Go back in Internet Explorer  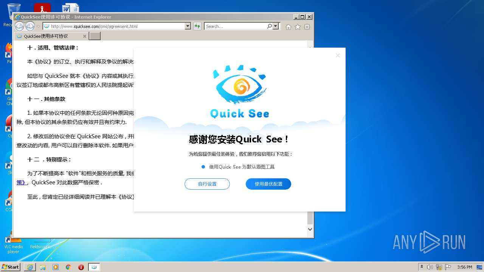[19, 26]
